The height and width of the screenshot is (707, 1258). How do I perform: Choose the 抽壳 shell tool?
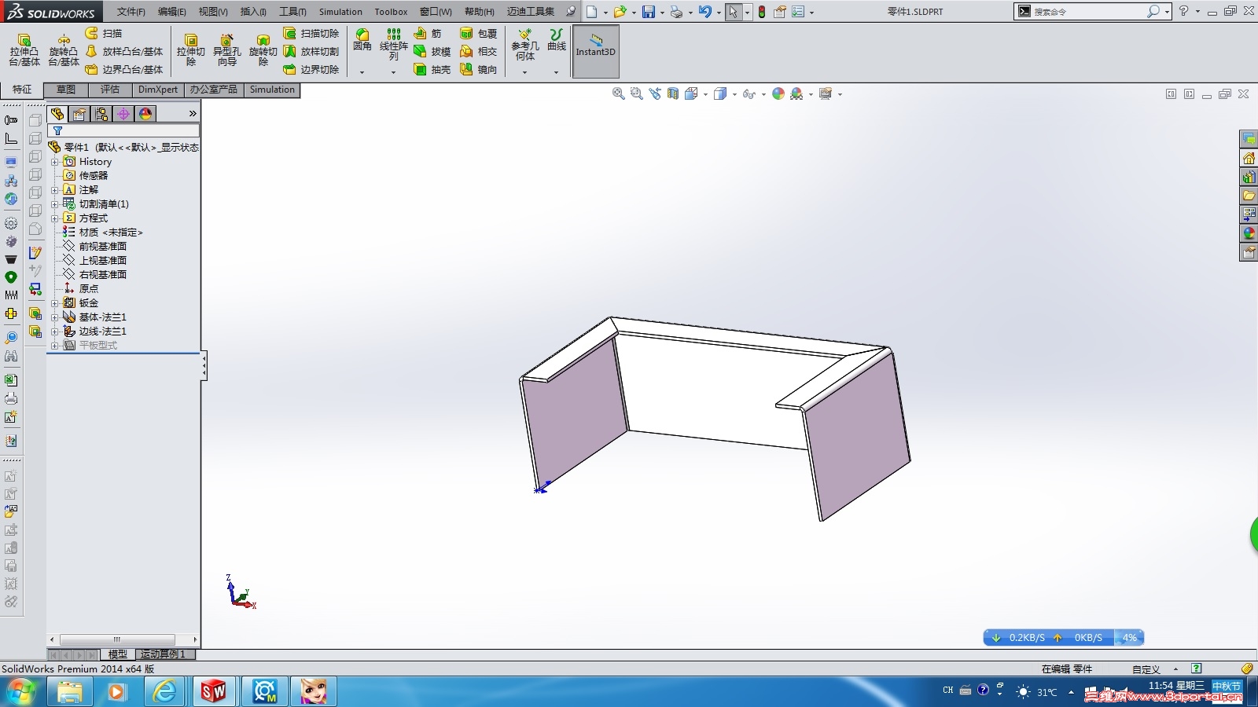432,69
